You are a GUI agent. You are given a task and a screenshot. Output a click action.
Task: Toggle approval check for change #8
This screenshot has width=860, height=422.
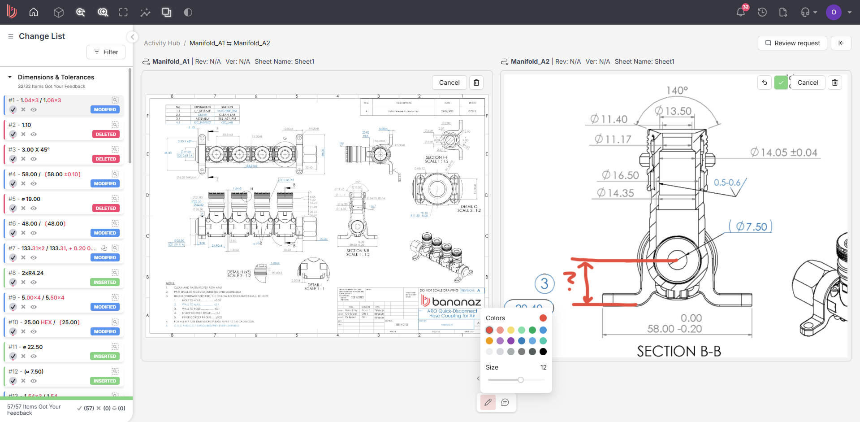[13, 282]
